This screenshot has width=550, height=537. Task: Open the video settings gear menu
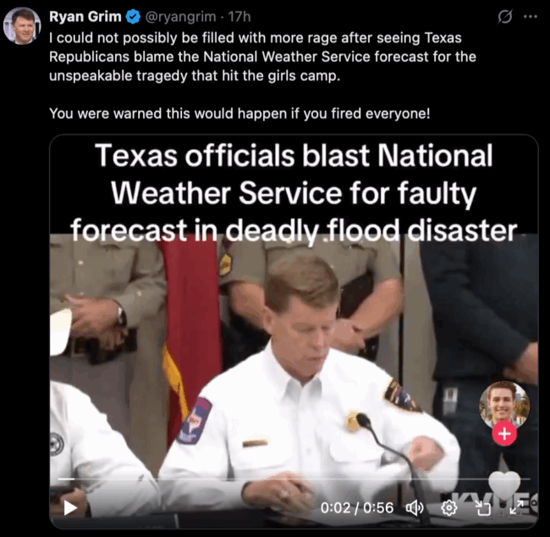(x=449, y=508)
